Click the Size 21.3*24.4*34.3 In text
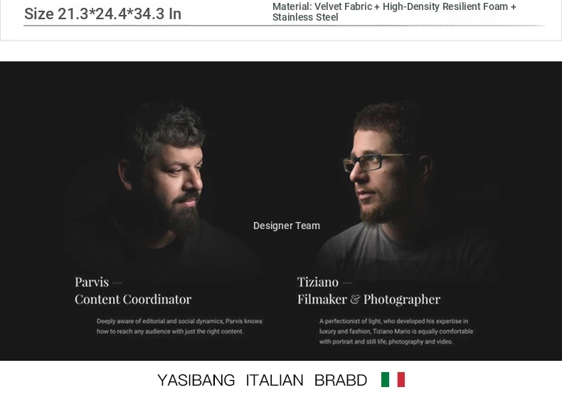This screenshot has height=402, width=562. (102, 14)
